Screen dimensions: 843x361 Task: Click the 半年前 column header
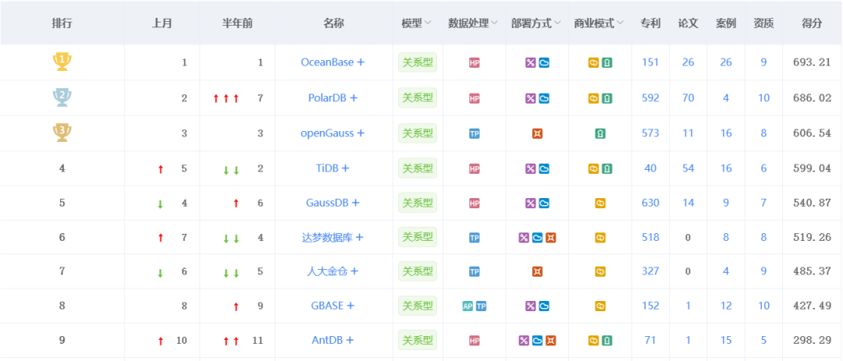pyautogui.click(x=237, y=23)
